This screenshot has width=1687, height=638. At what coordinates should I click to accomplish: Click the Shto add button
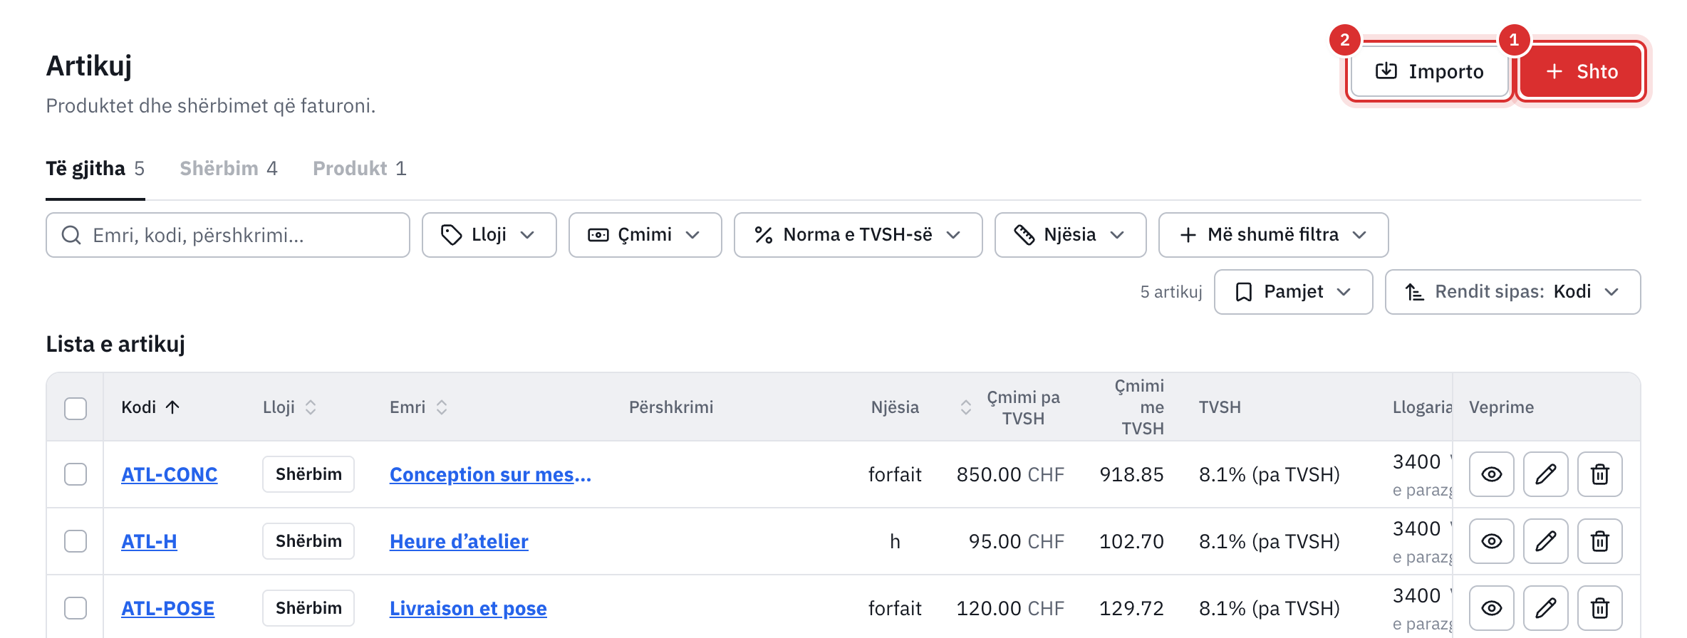coord(1582,71)
